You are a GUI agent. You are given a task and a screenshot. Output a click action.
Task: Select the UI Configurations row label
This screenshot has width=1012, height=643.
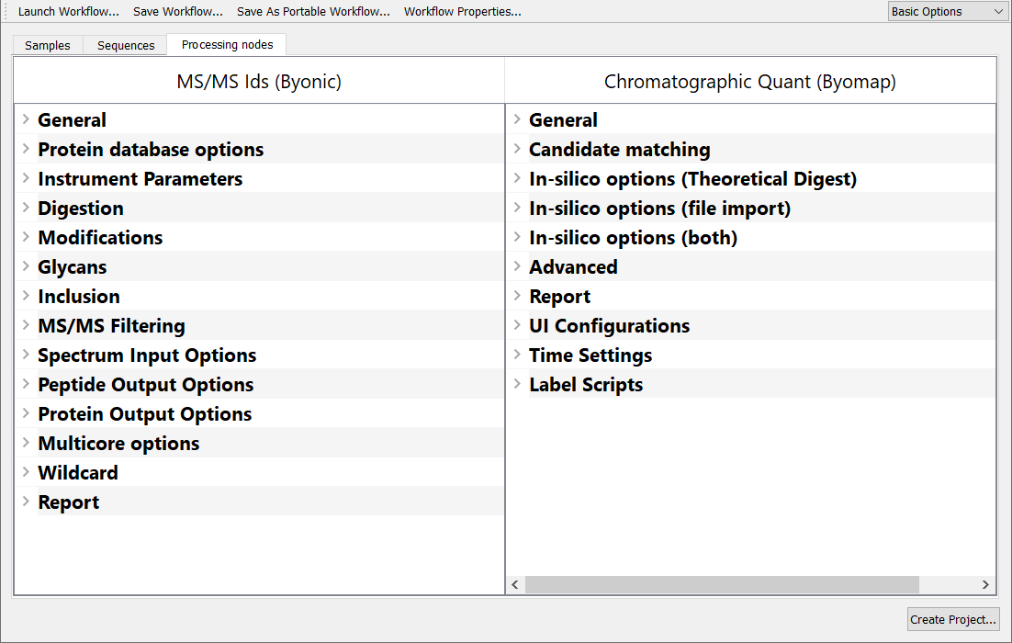609,325
